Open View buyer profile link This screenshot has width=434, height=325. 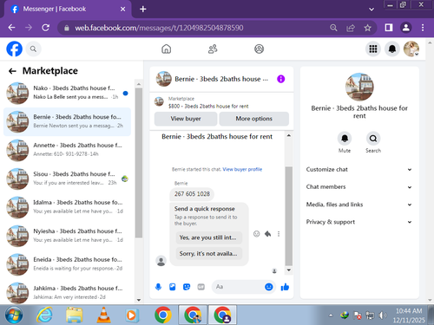point(242,169)
